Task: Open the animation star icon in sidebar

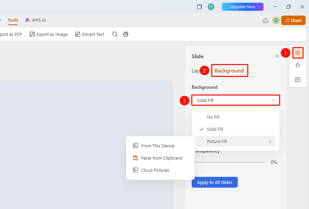Action: (297, 65)
